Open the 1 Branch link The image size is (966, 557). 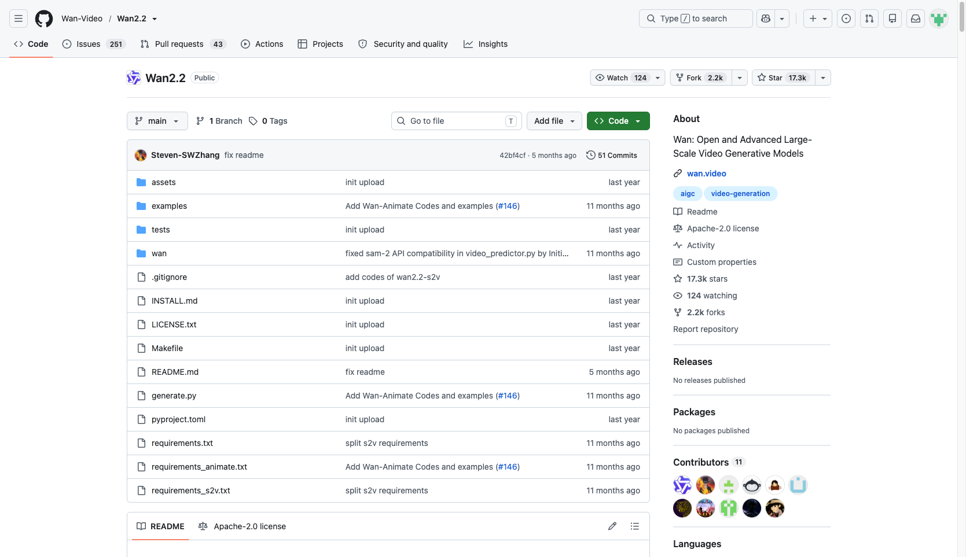[219, 121]
